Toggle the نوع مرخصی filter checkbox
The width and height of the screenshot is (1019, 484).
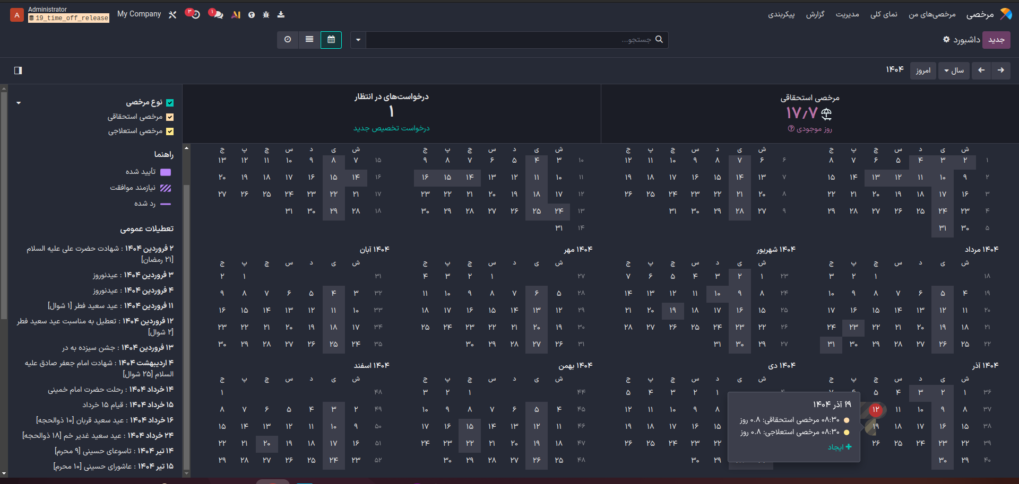(170, 103)
